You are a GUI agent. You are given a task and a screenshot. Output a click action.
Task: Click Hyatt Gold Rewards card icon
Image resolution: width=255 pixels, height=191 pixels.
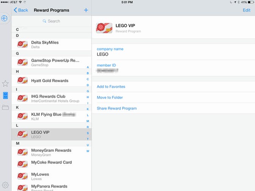pos(22,80)
